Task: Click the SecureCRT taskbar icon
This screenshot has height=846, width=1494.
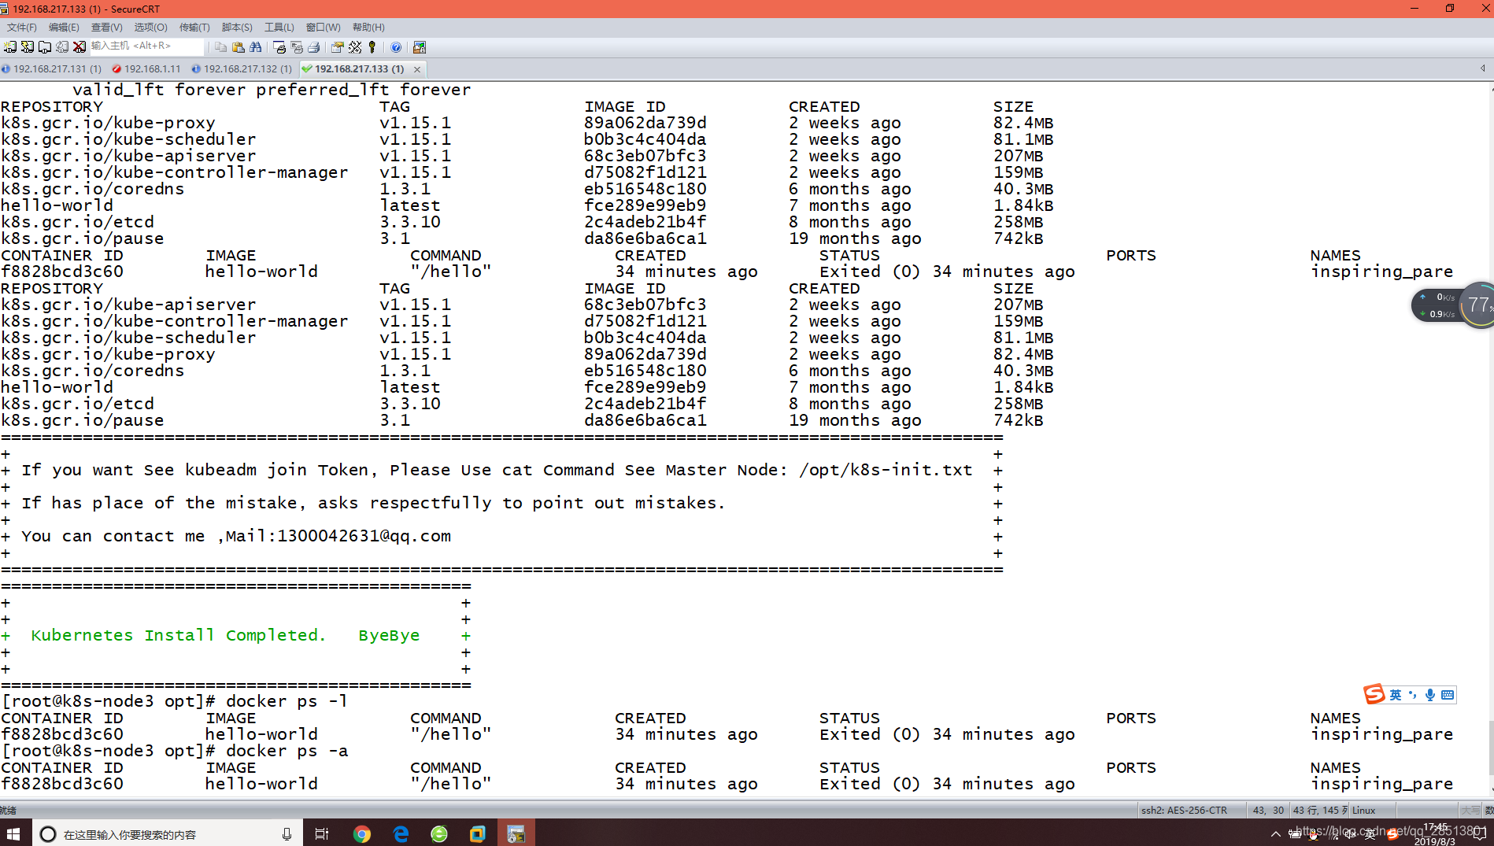Action: tap(516, 833)
